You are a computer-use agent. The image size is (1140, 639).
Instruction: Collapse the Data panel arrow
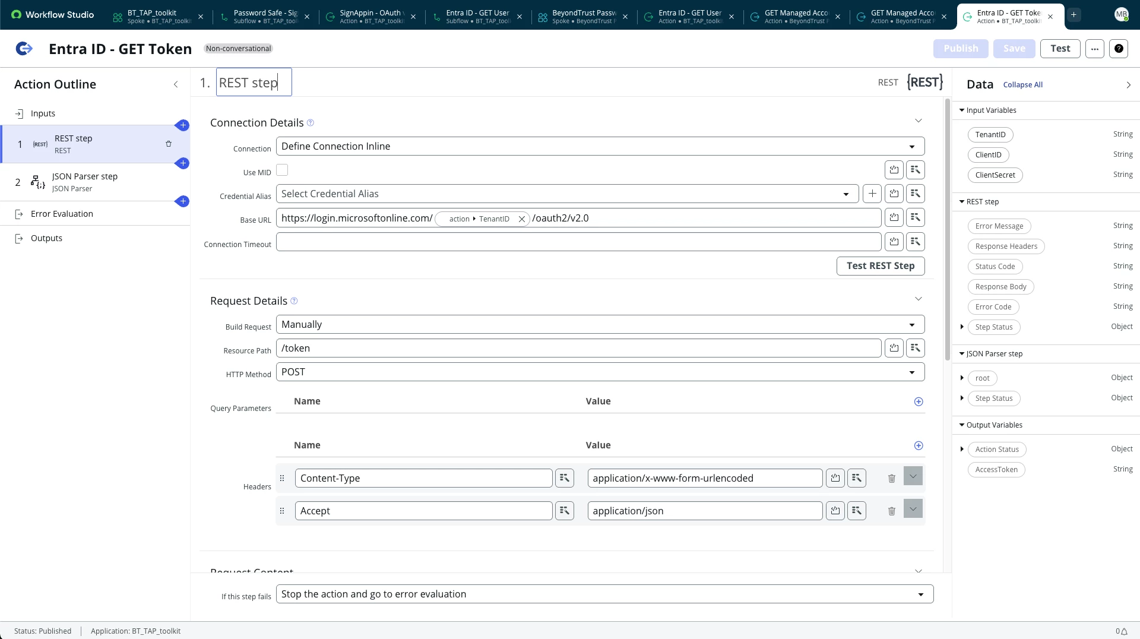1129,85
